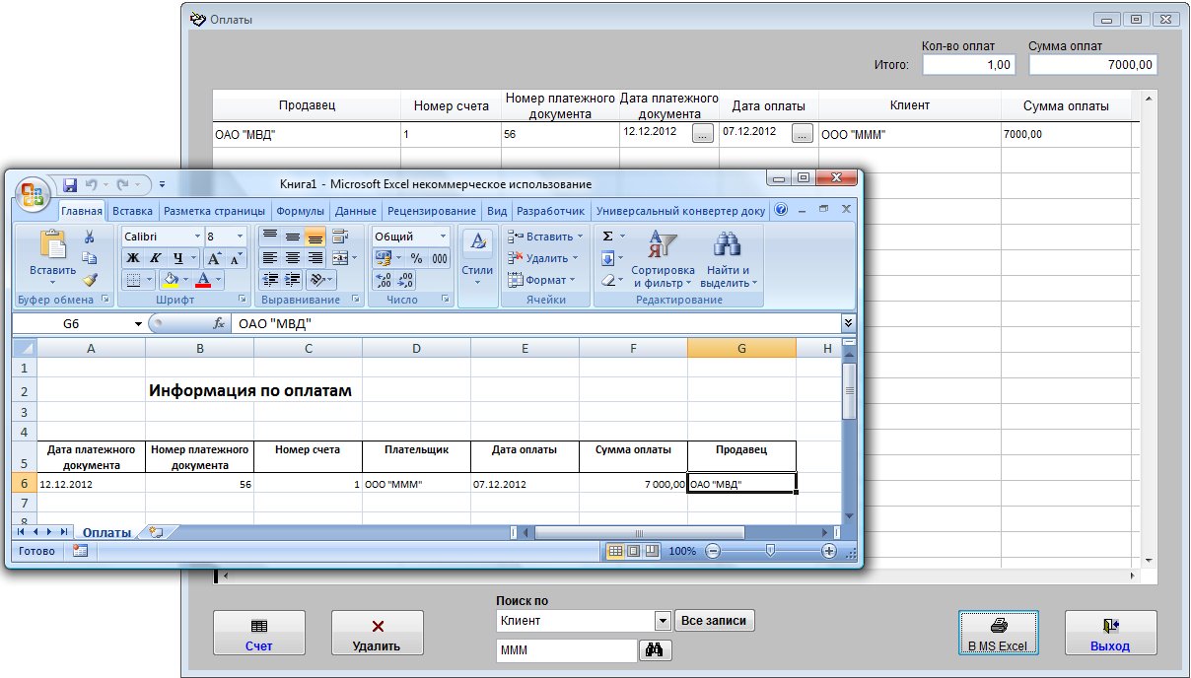Click the binoculars search button below Клиент

click(655, 649)
